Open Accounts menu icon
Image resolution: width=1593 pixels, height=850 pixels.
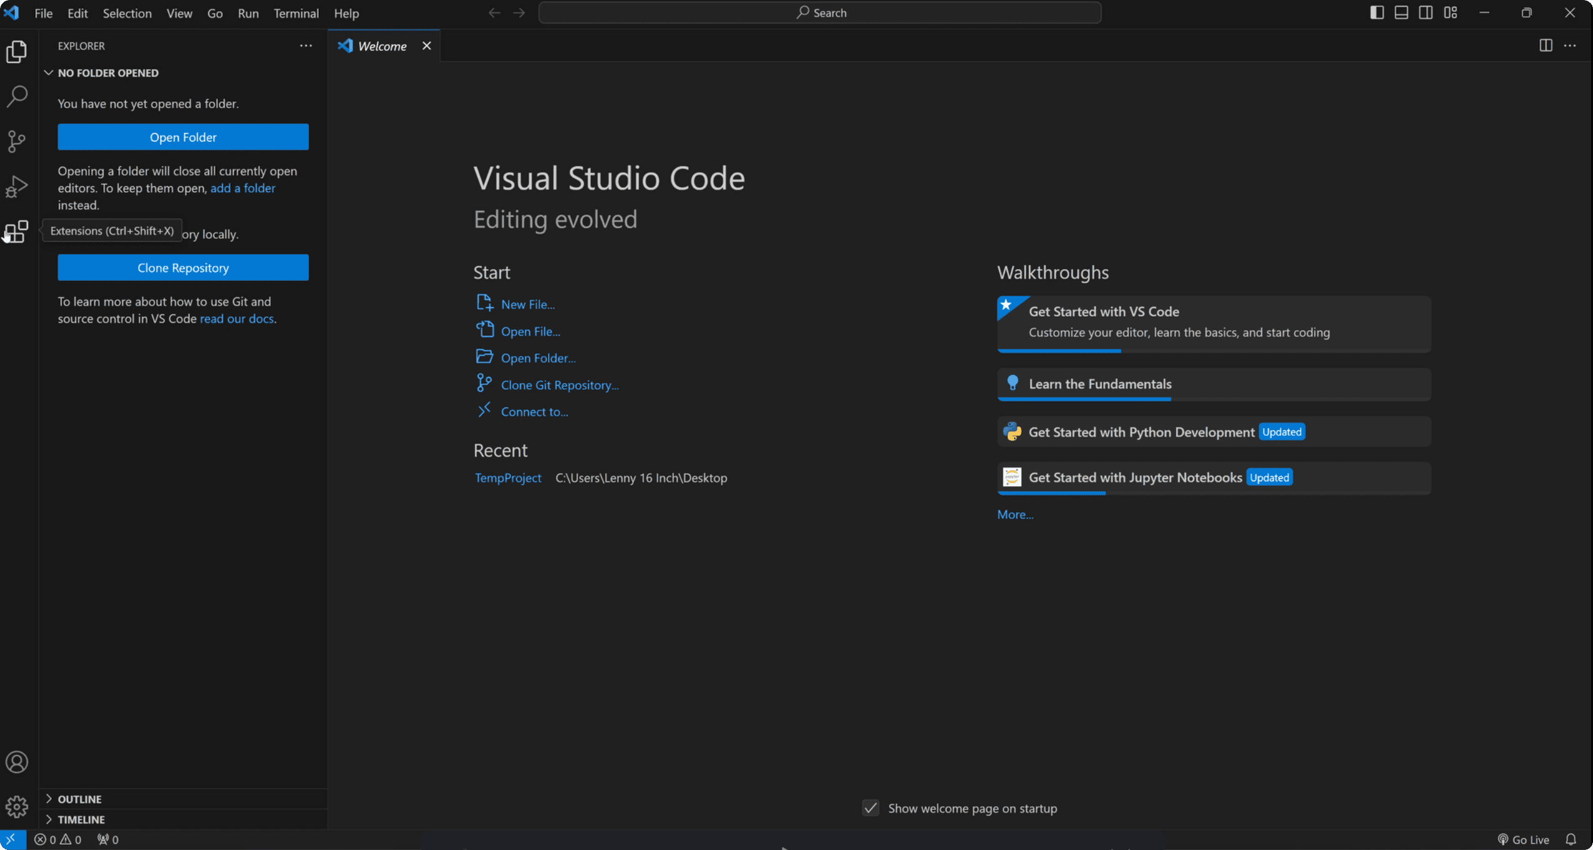[17, 762]
